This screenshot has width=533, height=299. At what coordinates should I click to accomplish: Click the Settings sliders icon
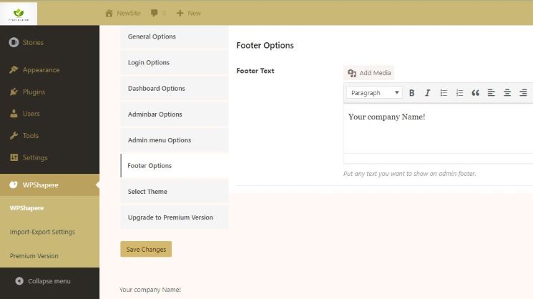14,157
